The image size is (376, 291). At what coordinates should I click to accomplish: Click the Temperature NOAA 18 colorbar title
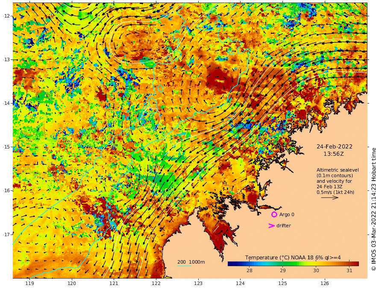pos(293,257)
